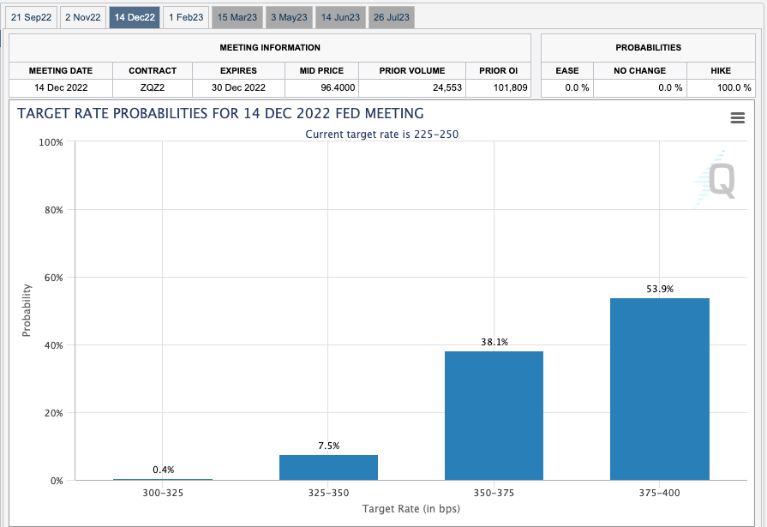Click the 350-375 bar showing 38.1%
The image size is (767, 527).
(494, 416)
